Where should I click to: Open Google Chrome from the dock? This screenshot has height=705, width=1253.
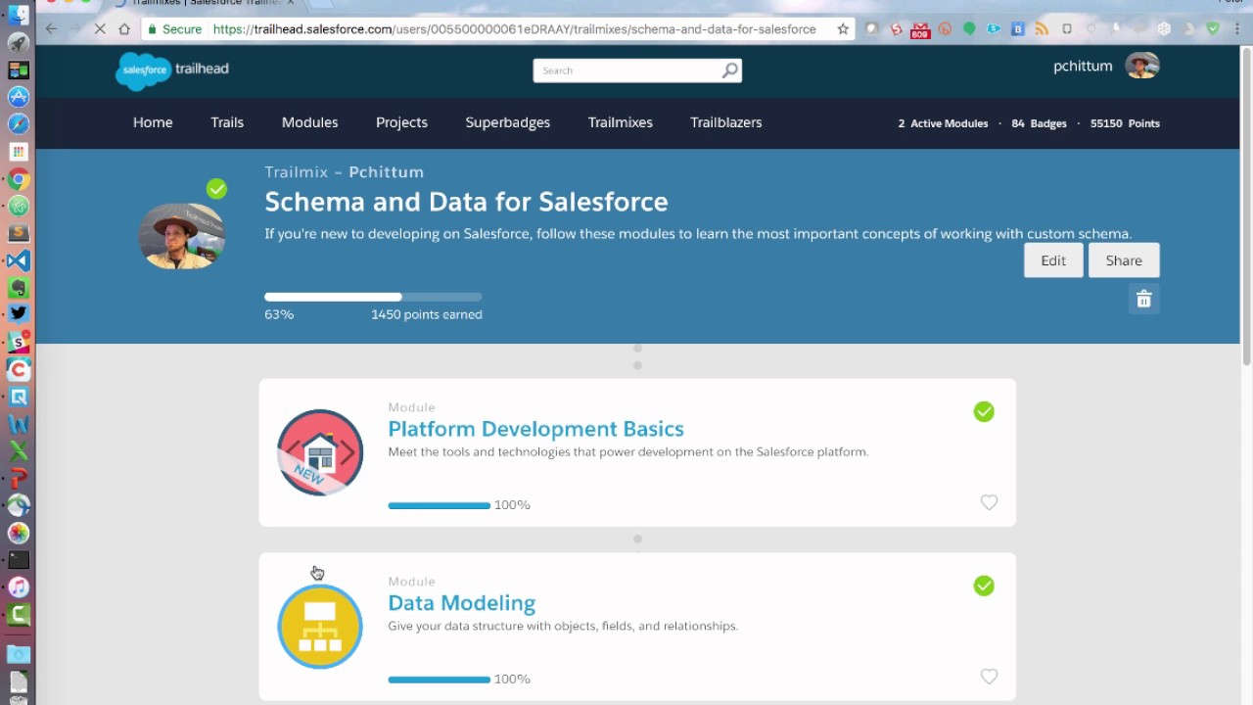[19, 179]
